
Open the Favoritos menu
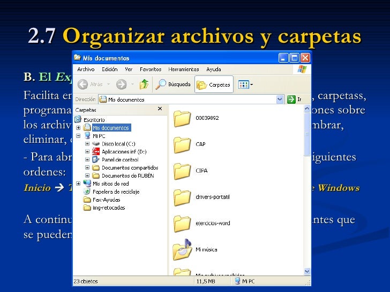click(151, 70)
